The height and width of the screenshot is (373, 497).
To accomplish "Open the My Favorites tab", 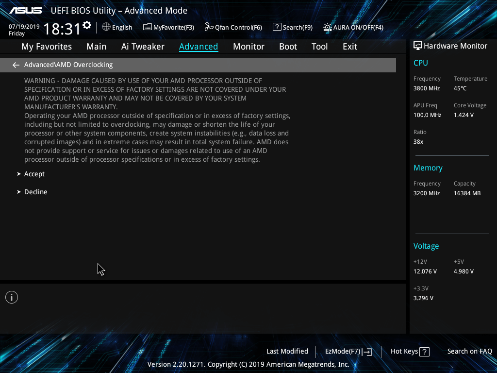I will [x=47, y=47].
